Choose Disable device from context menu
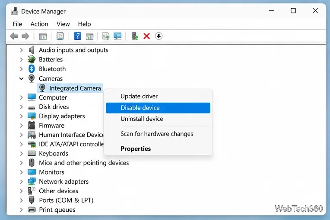This screenshot has width=330, height=220. tap(158, 108)
